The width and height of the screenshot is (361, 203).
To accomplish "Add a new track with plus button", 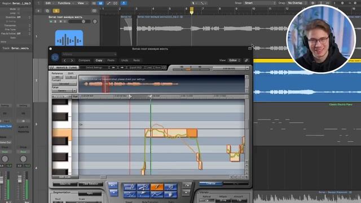I will (x=38, y=11).
